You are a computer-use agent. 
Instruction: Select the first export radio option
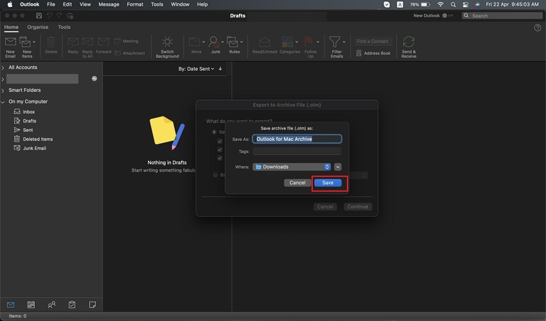click(215, 132)
